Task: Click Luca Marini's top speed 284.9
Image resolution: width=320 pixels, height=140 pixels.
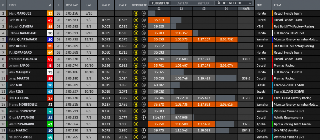Action: click(246, 131)
